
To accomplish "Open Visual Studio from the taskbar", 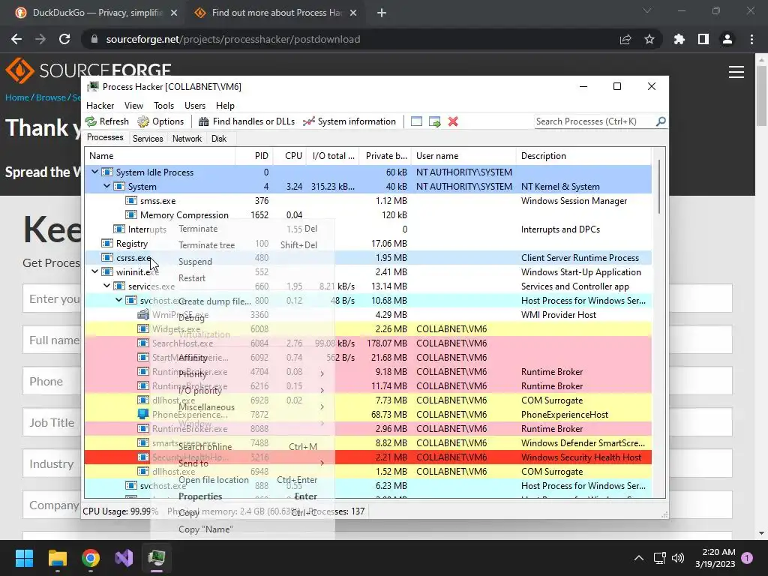I will coord(124,558).
